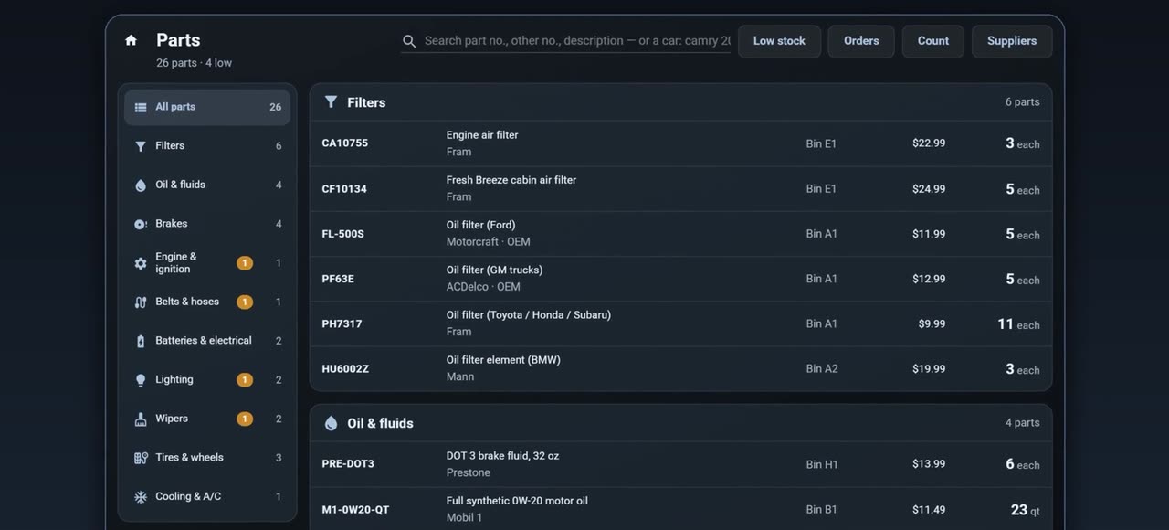Image resolution: width=1169 pixels, height=530 pixels.
Task: Click low-stock badge on Engine & ignition
Action: point(245,263)
